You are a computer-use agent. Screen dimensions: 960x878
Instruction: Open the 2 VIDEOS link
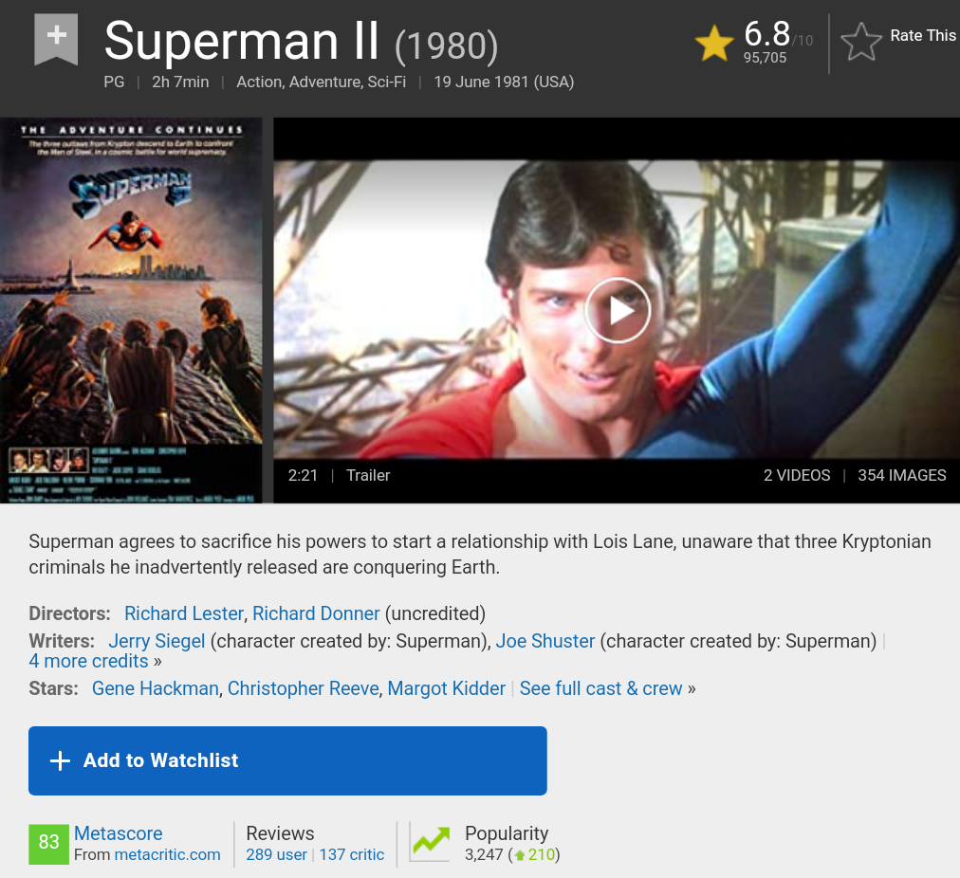tap(797, 475)
